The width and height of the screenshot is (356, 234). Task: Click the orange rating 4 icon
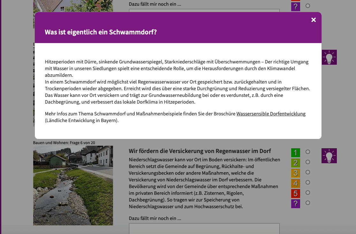pos(295,183)
